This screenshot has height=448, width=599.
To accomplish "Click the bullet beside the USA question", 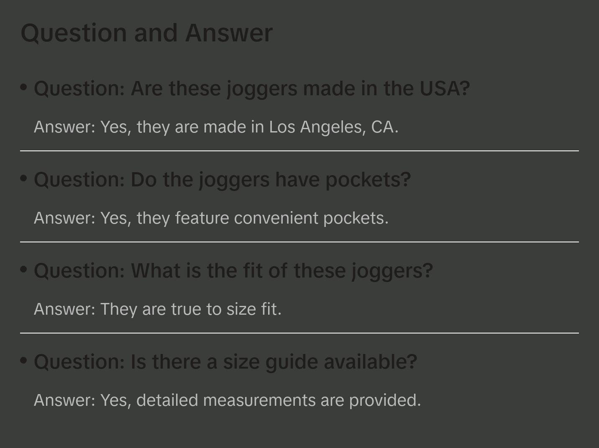I will click(24, 87).
